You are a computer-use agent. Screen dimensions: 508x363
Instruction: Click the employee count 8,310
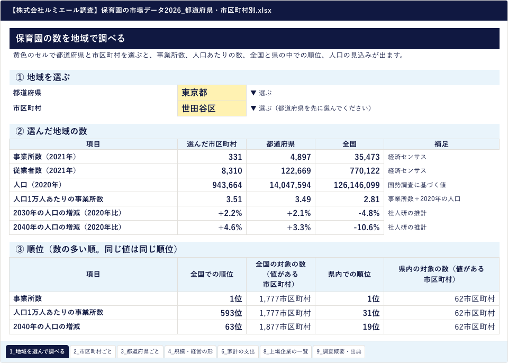(x=212, y=170)
